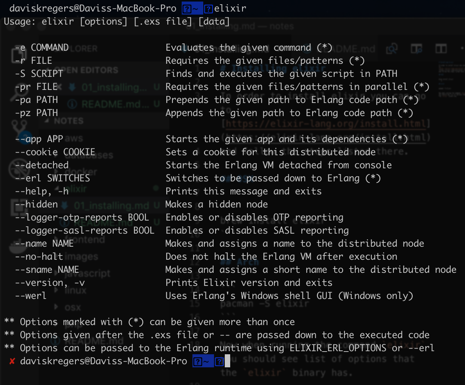Click the Open Preview magnifier icon in VS Code

pyautogui.click(x=392, y=49)
